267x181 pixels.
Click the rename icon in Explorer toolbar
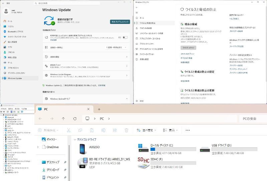103,130
